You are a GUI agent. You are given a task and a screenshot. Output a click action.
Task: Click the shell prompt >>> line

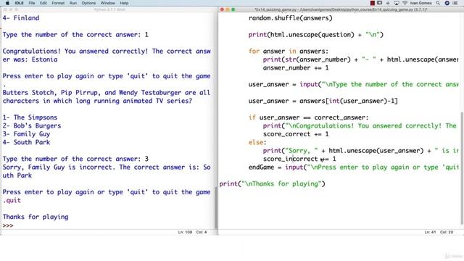8,225
